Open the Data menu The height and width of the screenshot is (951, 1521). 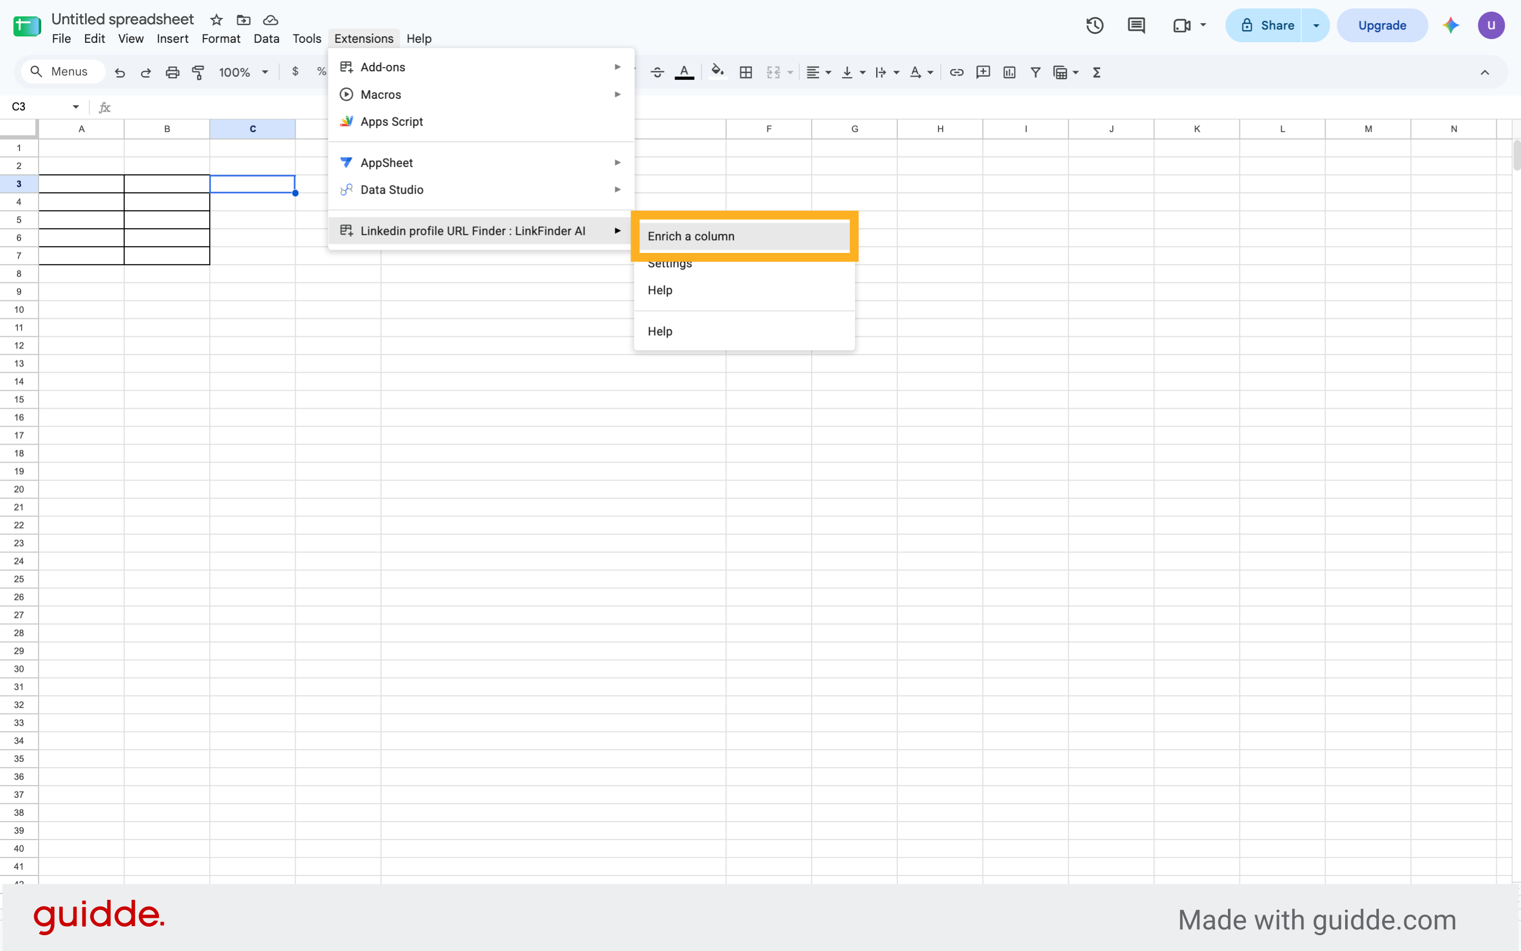[266, 39]
